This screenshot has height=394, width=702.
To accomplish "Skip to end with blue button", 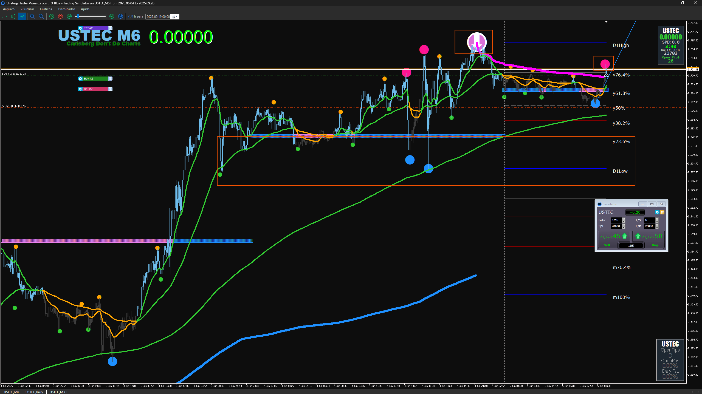I will click(120, 16).
